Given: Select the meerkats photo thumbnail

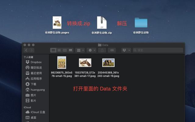Looking at the screenshot, I should click(x=62, y=63).
